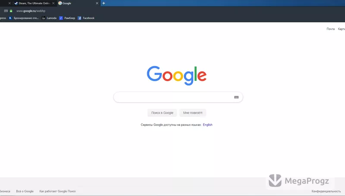Click the green padlock security icon
This screenshot has width=345, height=196.
point(11,11)
